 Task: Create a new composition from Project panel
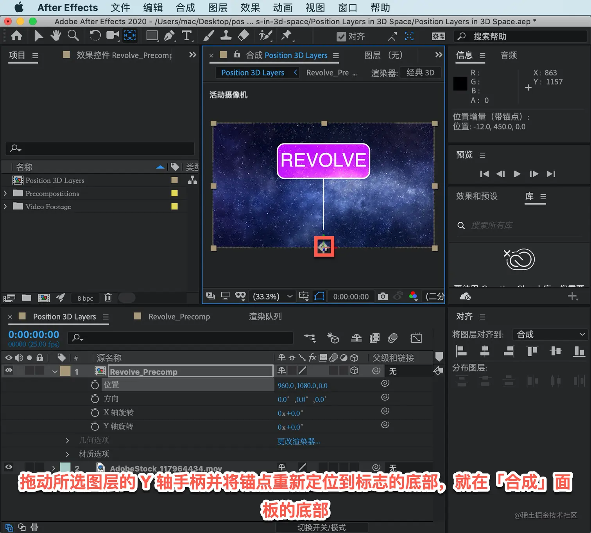[x=44, y=298]
